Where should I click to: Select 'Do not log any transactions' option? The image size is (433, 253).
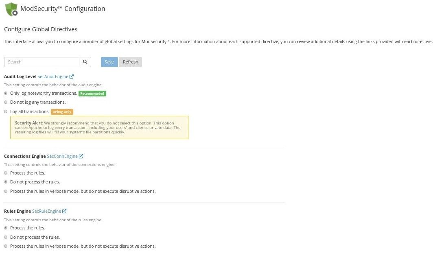pyautogui.click(x=6, y=102)
